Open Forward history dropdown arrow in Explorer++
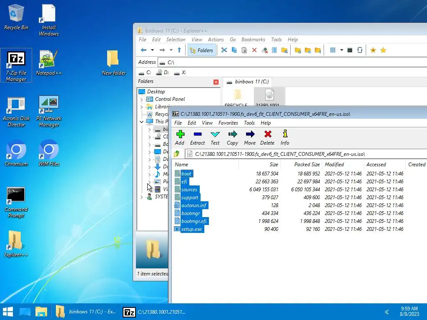The image size is (427, 320). (x=171, y=50)
